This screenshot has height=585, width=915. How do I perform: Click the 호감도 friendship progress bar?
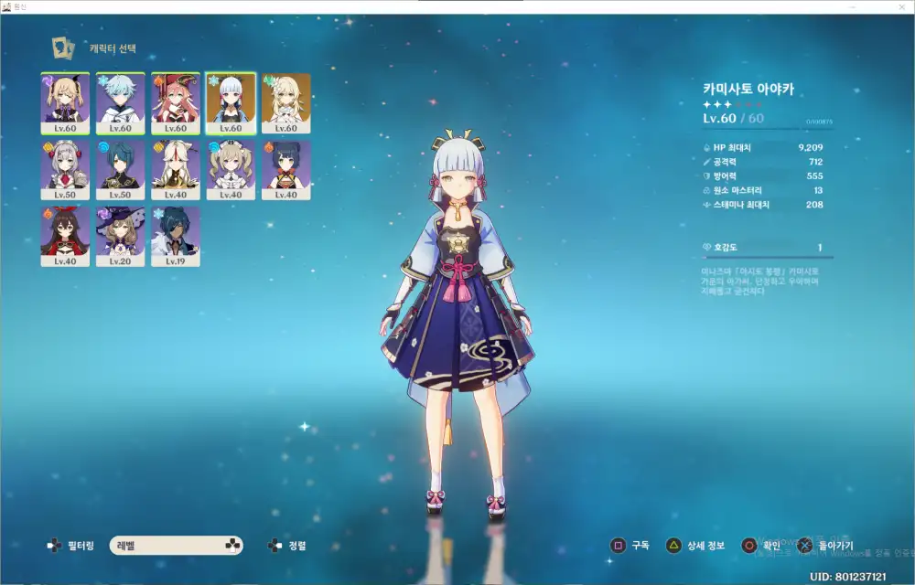click(761, 258)
